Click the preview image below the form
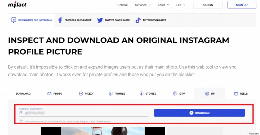The height and width of the screenshot is (135, 260). [103, 131]
